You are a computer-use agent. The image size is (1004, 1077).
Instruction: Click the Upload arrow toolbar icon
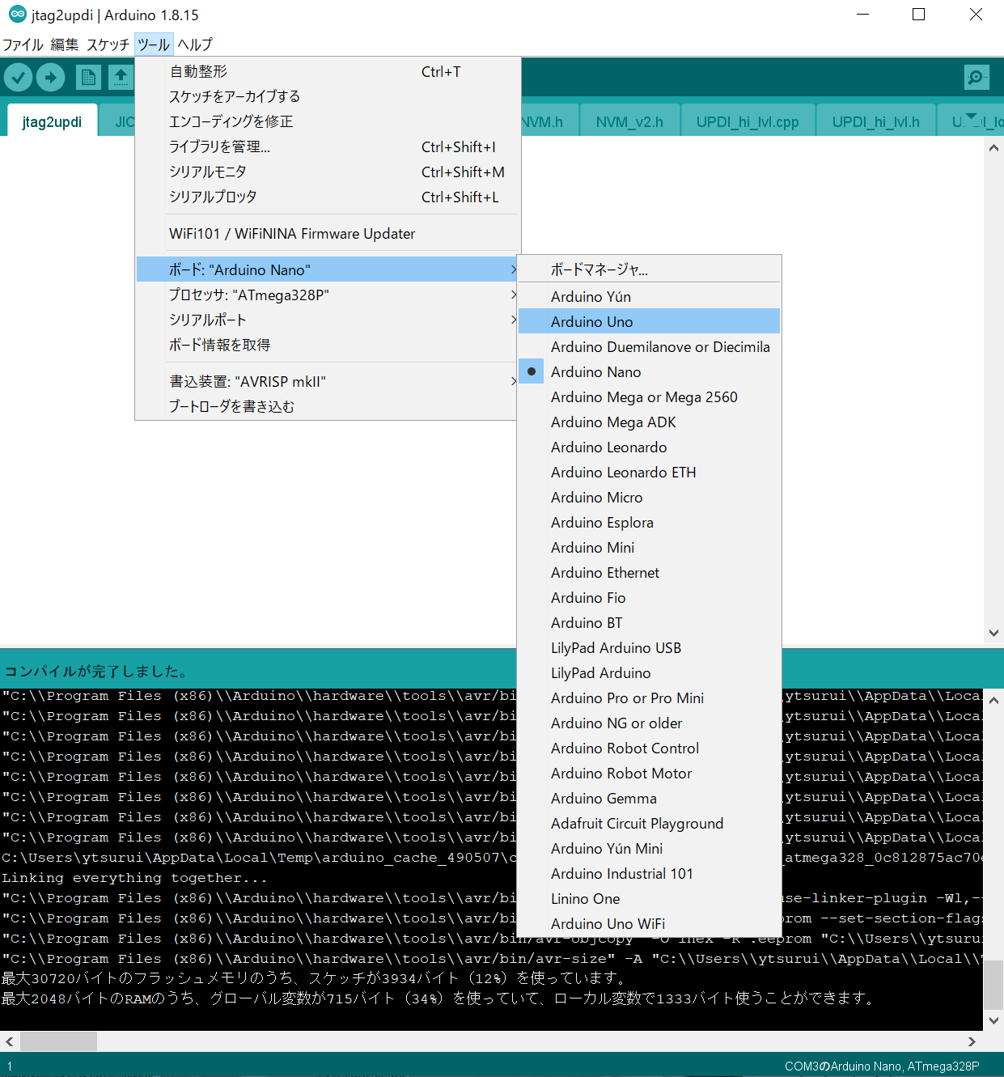point(50,78)
